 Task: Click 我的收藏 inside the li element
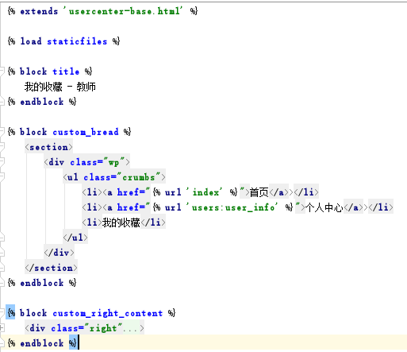pyautogui.click(x=121, y=222)
